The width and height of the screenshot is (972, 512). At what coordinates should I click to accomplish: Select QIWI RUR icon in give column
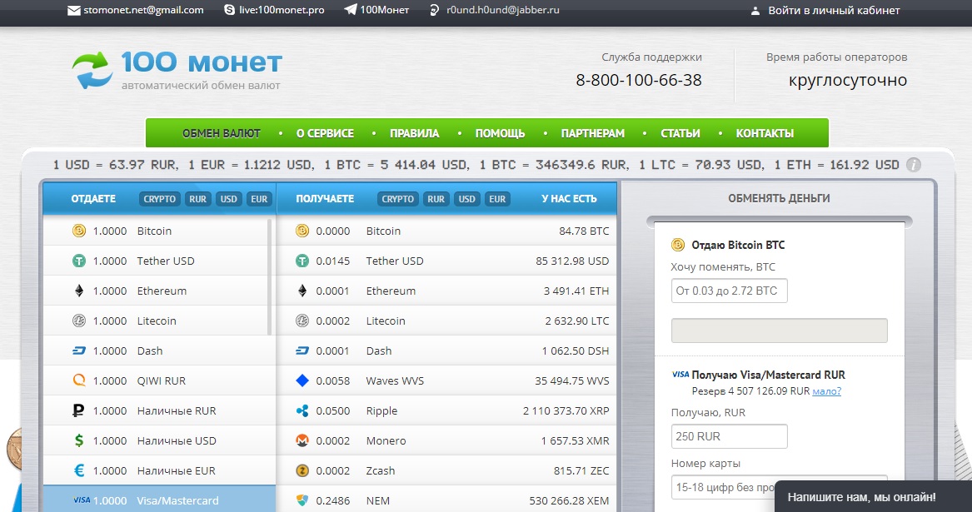pos(79,380)
